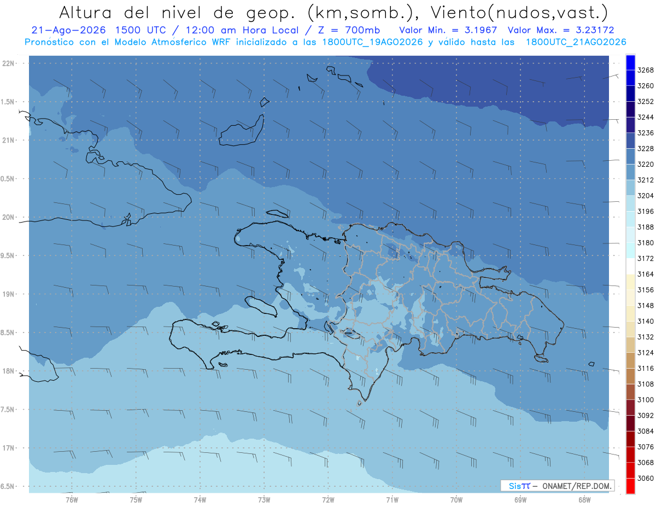This screenshot has height=507, width=656.
Task: Click the legend color band between 3108 and 3100
Action: coord(630,392)
